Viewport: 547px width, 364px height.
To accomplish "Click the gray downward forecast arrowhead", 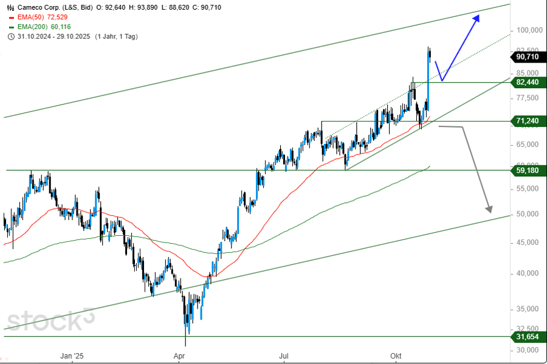I will click(489, 208).
